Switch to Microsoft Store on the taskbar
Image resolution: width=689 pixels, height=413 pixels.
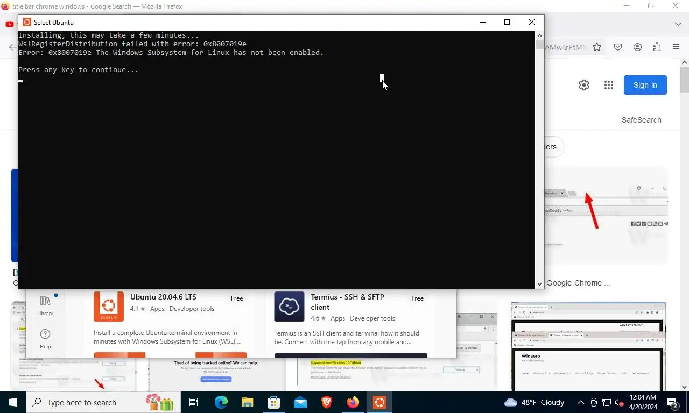[273, 402]
